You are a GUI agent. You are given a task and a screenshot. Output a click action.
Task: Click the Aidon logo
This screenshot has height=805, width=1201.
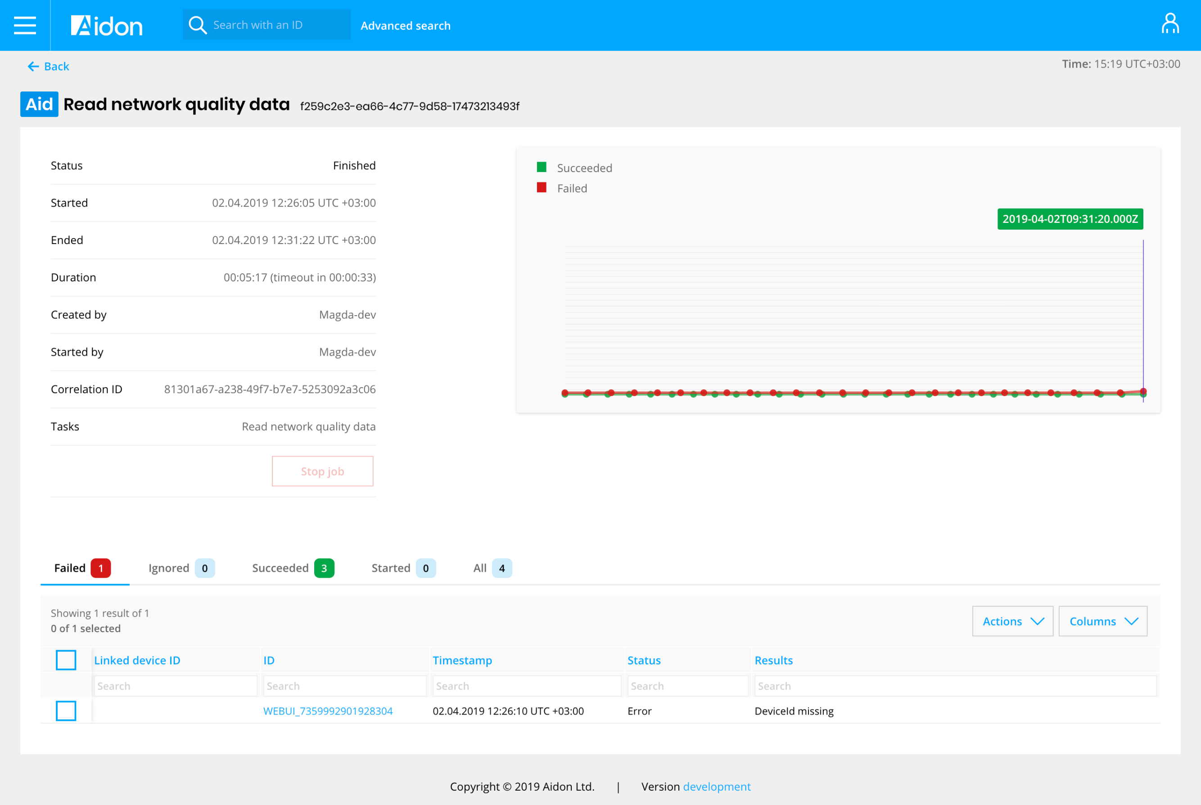(x=106, y=26)
